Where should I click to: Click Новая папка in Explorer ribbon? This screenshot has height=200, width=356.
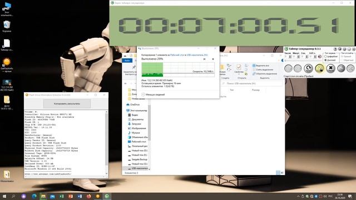[222, 69]
